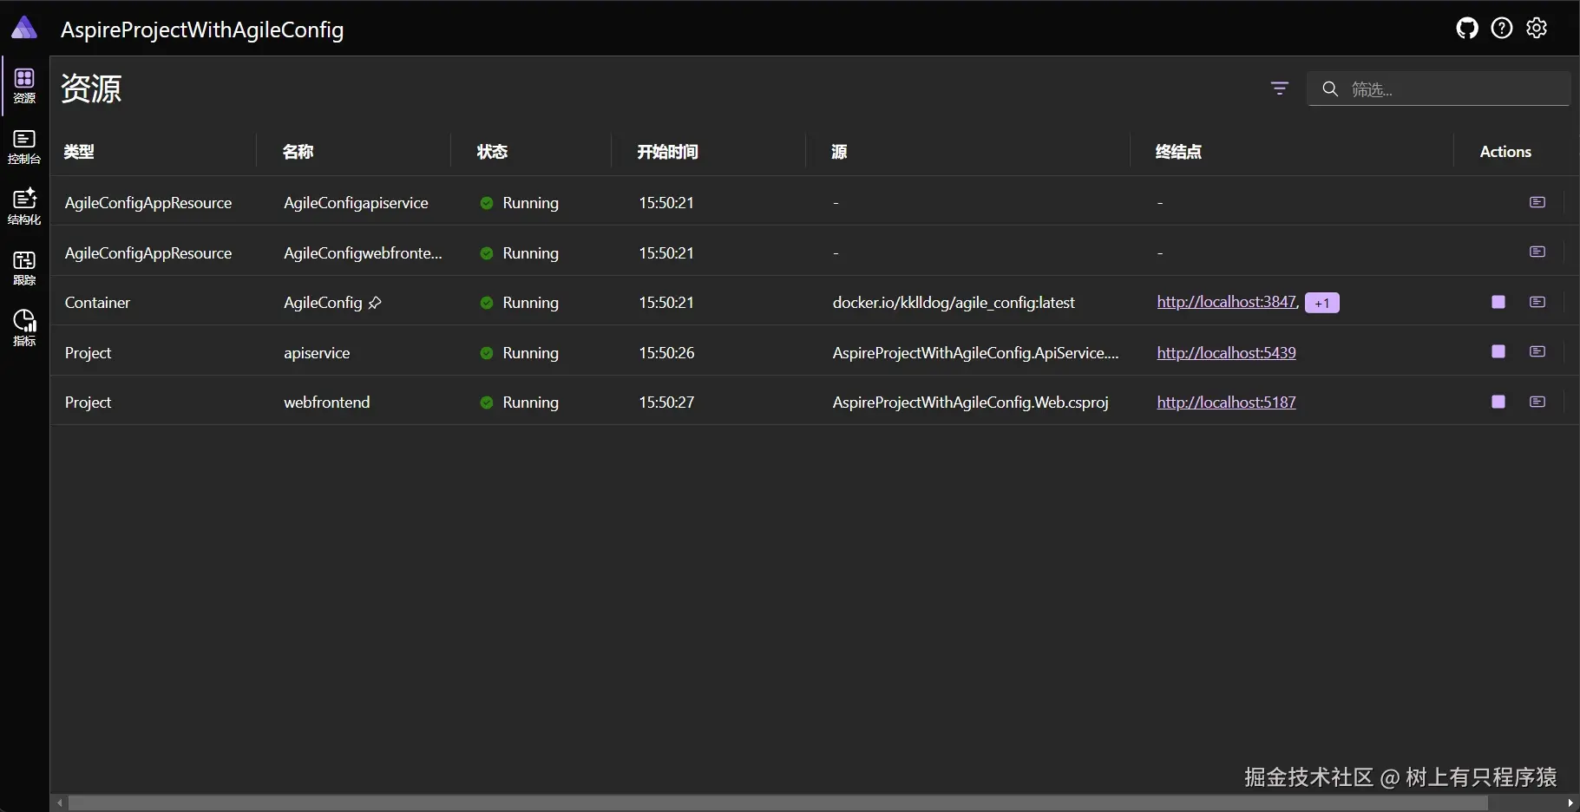
Task: Click the 15:50:26 start time cell
Action: coord(666,353)
